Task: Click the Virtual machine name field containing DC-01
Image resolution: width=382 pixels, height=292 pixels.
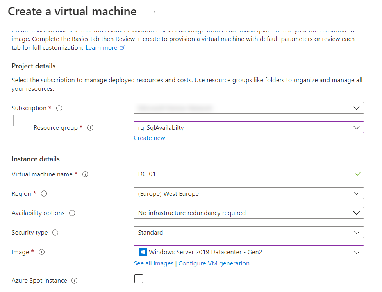Action: pyautogui.click(x=242, y=174)
